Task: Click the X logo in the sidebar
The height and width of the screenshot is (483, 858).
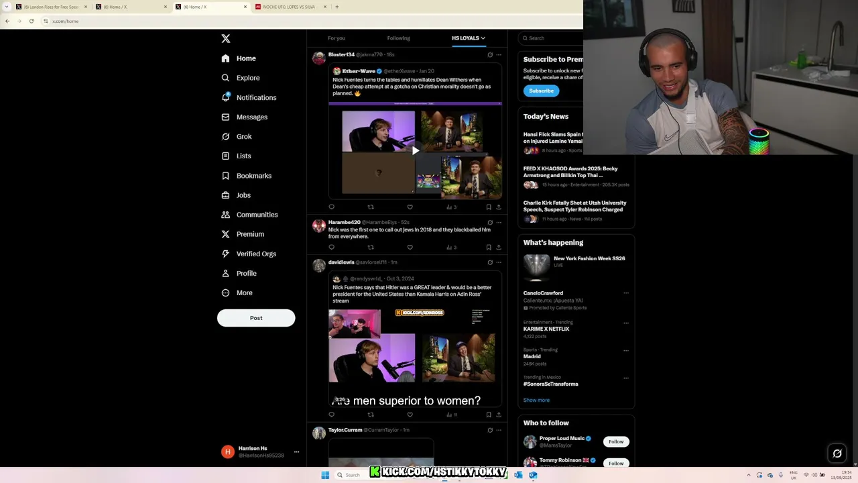Action: [226, 39]
